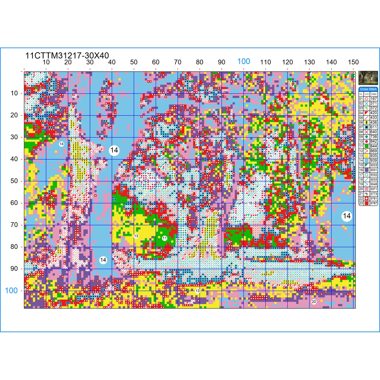Select the pink swatch for color 3371
The height and width of the screenshot is (380, 380).
366,189
